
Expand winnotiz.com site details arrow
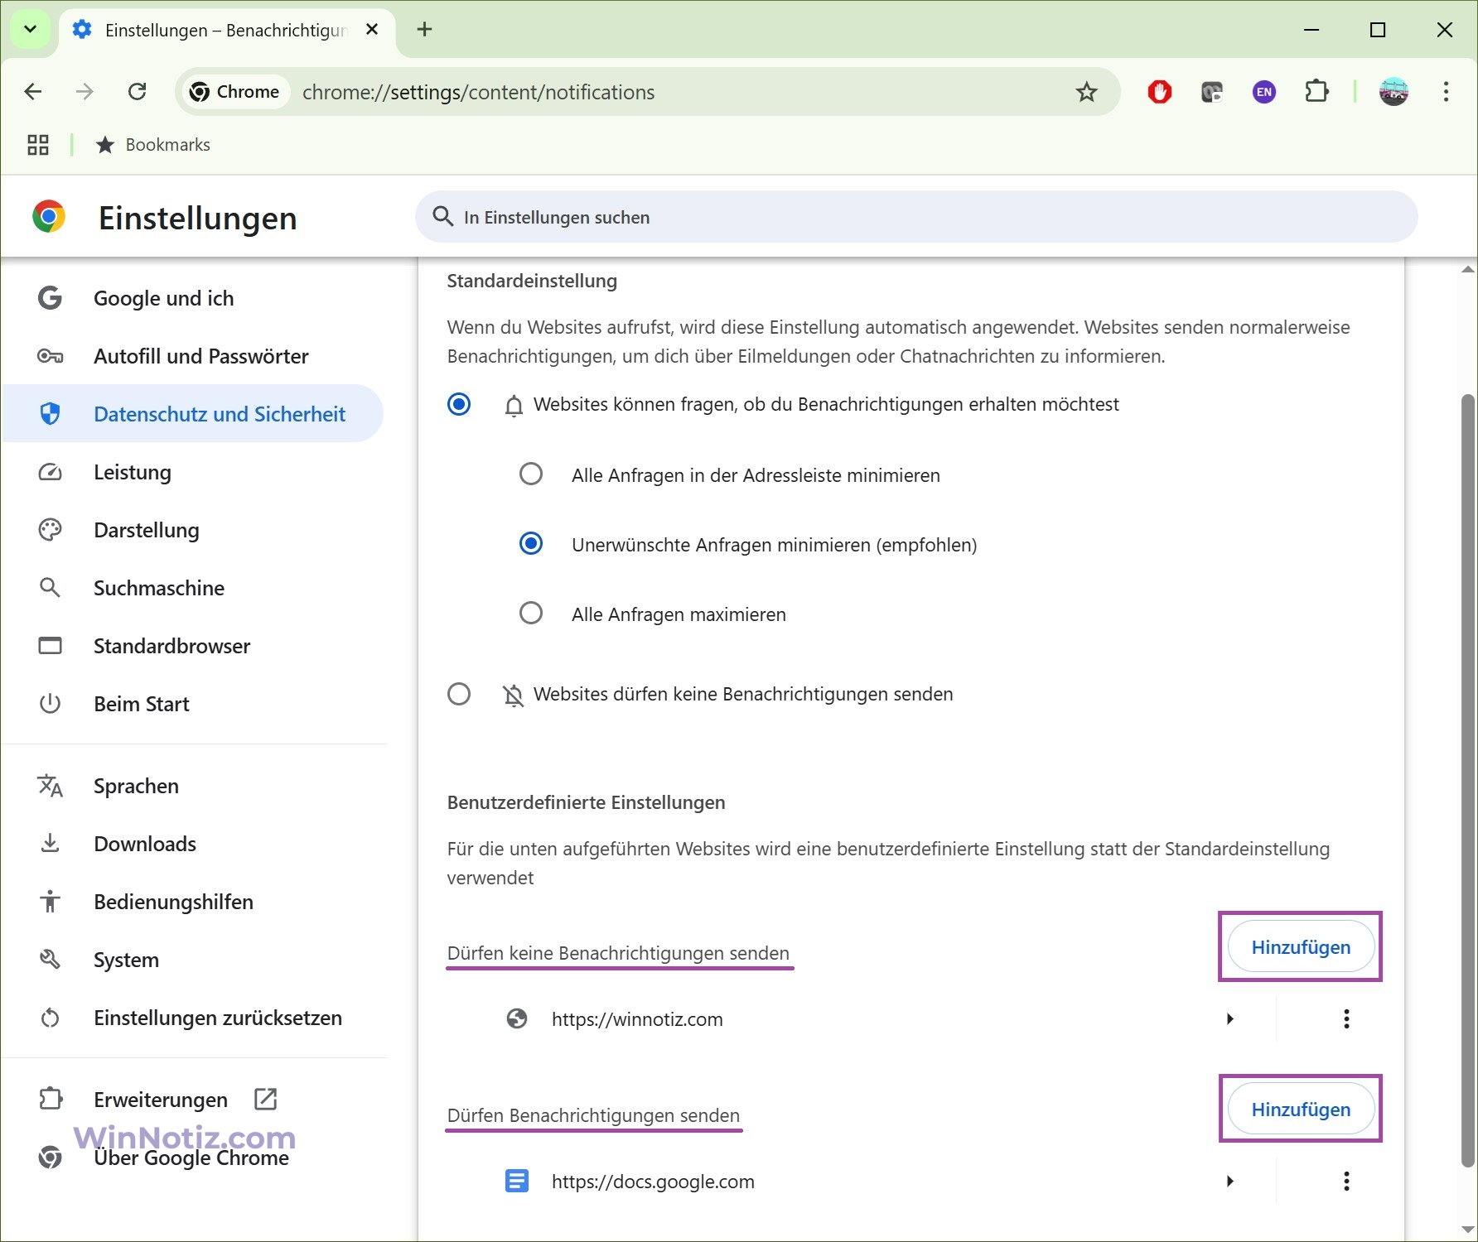(x=1230, y=1019)
